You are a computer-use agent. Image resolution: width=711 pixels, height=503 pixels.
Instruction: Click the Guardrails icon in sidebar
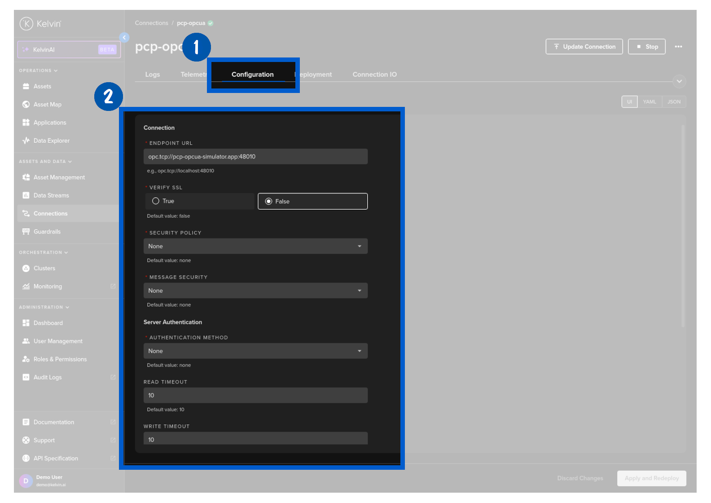pos(26,232)
